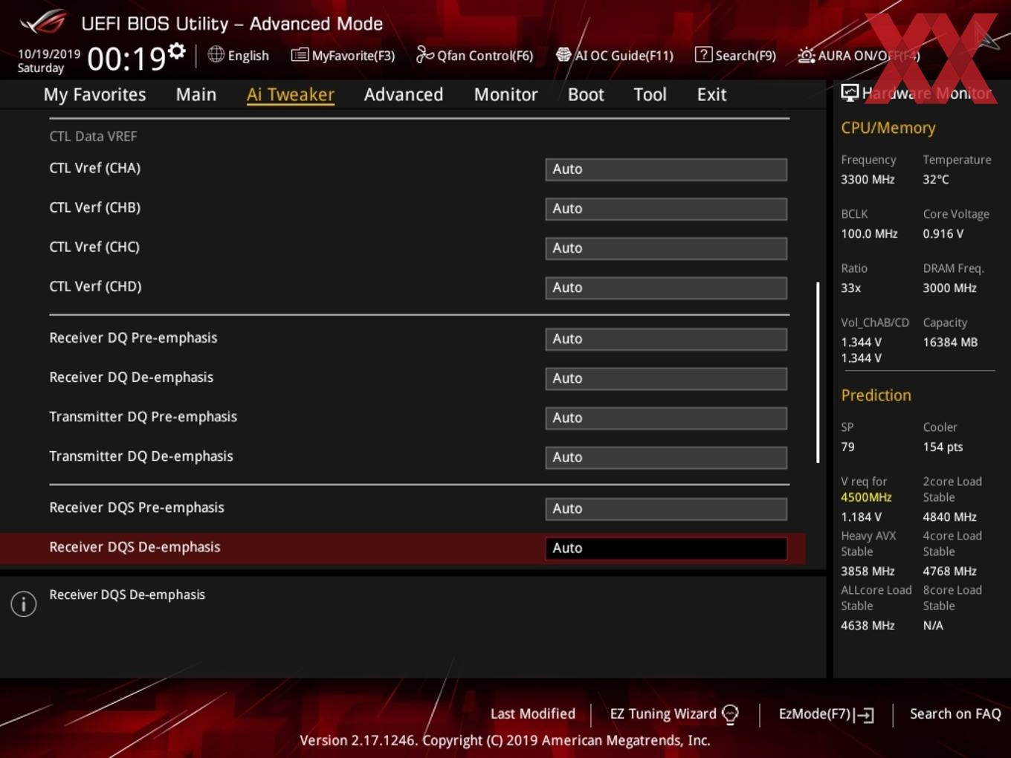Change Receiver DQ Pre-emphasis value

(666, 339)
